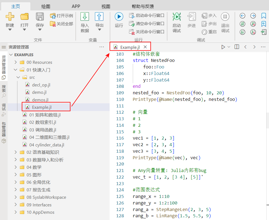Click the explorer panel more options ellipsis
The width and height of the screenshot is (269, 220).
pyautogui.click(x=102, y=47)
